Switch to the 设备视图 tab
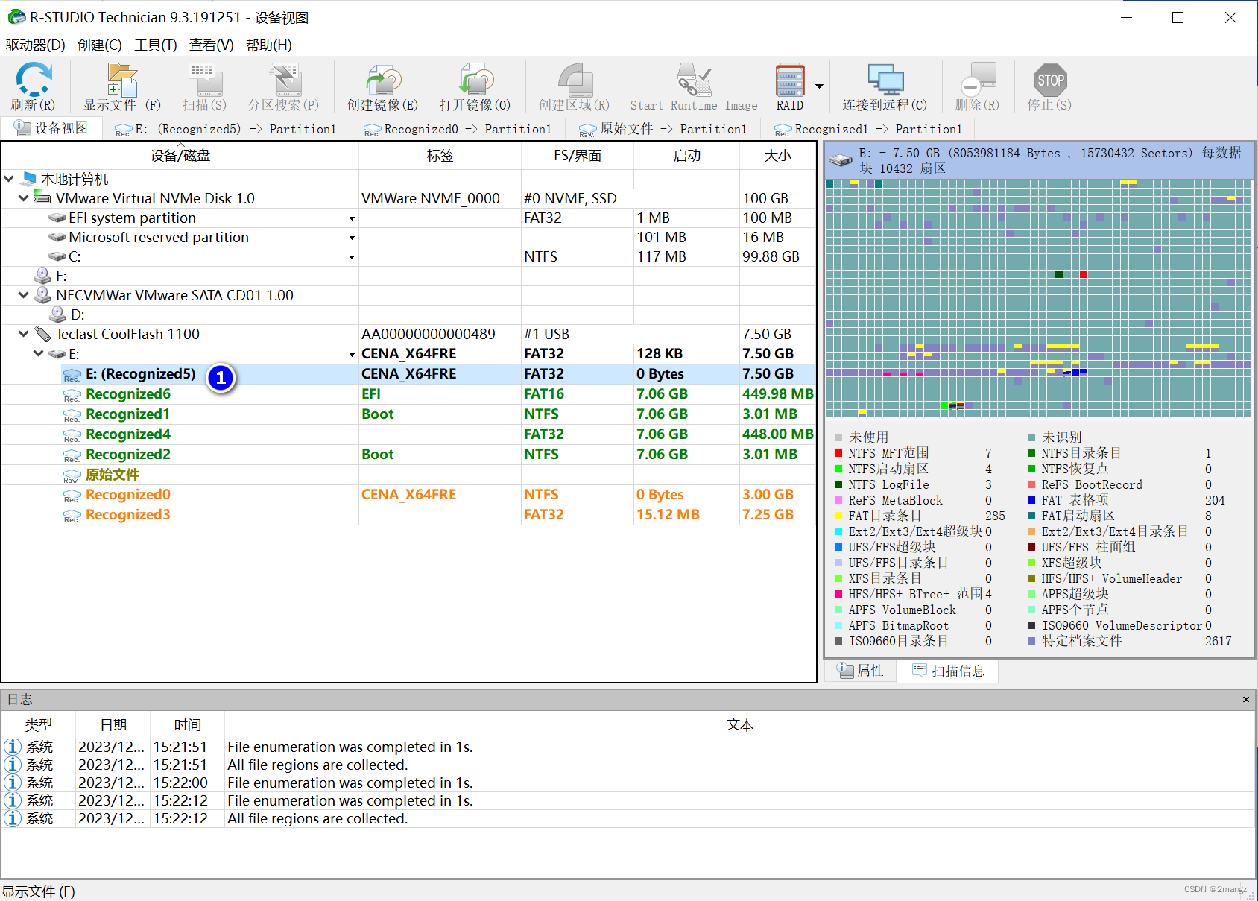Screen dimensions: 1258x901 click(x=51, y=128)
